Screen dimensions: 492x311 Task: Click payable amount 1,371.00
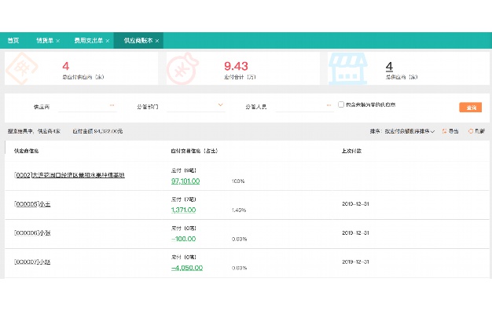pyautogui.click(x=184, y=210)
